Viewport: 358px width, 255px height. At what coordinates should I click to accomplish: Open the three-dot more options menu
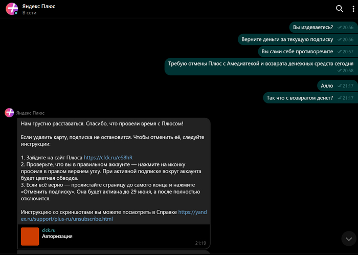click(353, 9)
